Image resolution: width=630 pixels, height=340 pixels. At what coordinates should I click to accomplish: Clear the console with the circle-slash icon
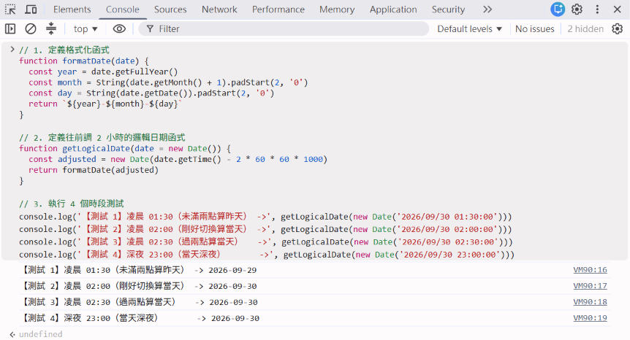pos(31,29)
